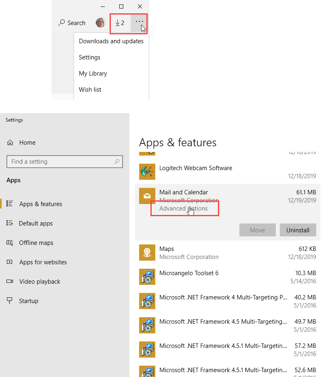The width and height of the screenshot is (332, 377).
Task: Open Apps for websites sidebar page
Action: 43,262
